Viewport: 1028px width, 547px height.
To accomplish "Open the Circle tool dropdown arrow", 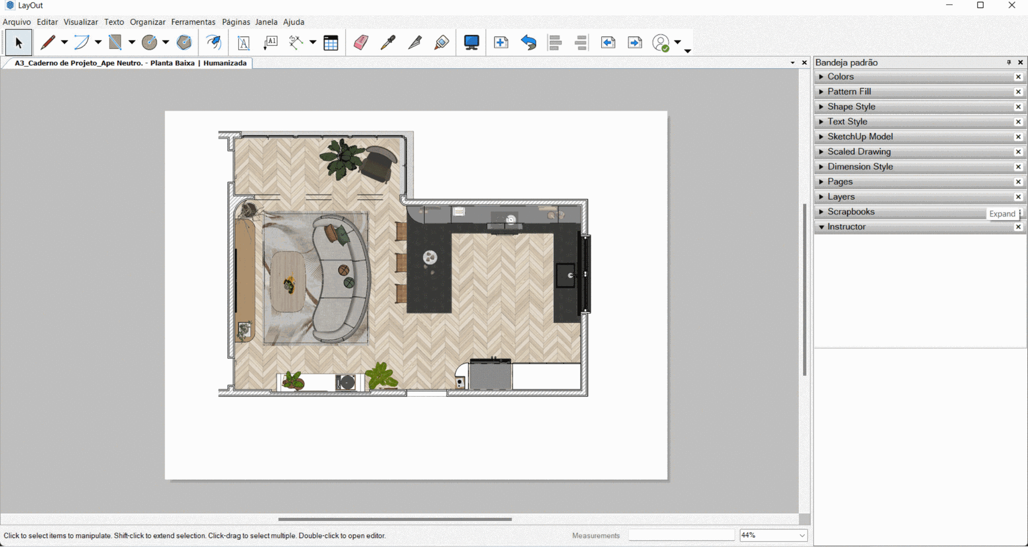I will [166, 42].
